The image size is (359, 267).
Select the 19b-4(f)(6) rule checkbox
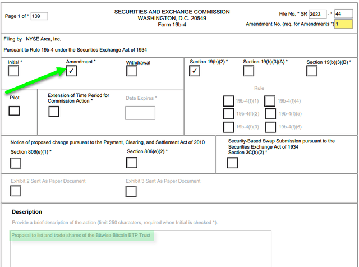click(x=270, y=127)
